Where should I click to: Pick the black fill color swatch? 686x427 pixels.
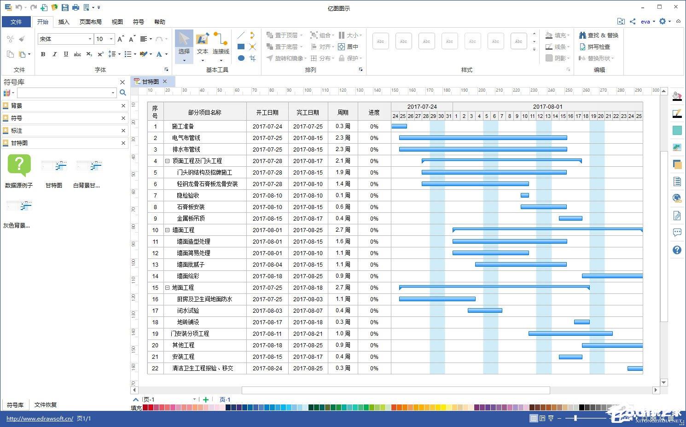click(582, 407)
